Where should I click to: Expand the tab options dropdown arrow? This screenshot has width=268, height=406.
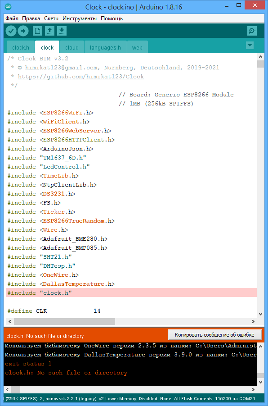(250, 46)
